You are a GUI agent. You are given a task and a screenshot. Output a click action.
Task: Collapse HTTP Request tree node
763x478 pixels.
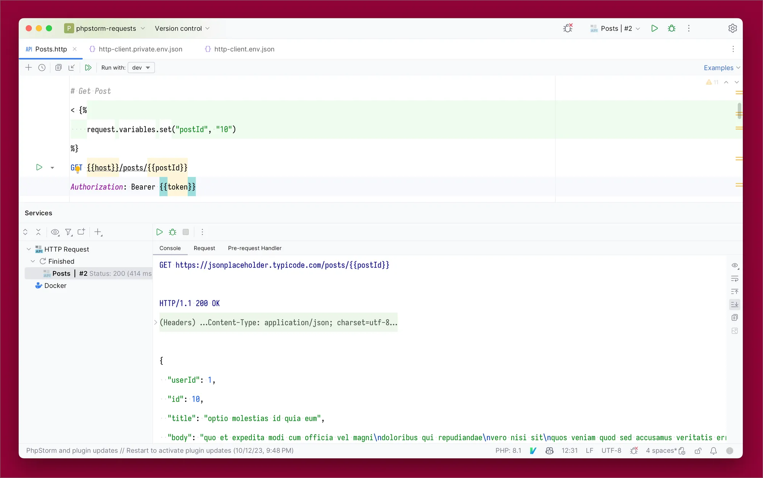(x=29, y=249)
